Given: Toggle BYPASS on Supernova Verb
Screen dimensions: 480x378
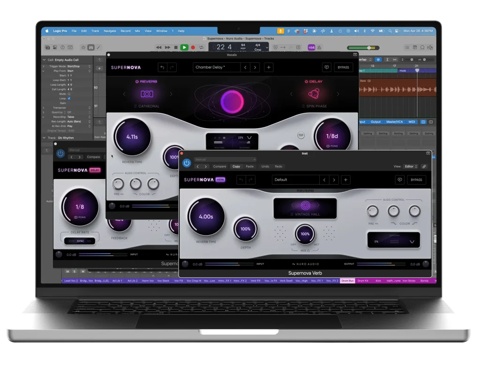Looking at the screenshot, I should [417, 179].
